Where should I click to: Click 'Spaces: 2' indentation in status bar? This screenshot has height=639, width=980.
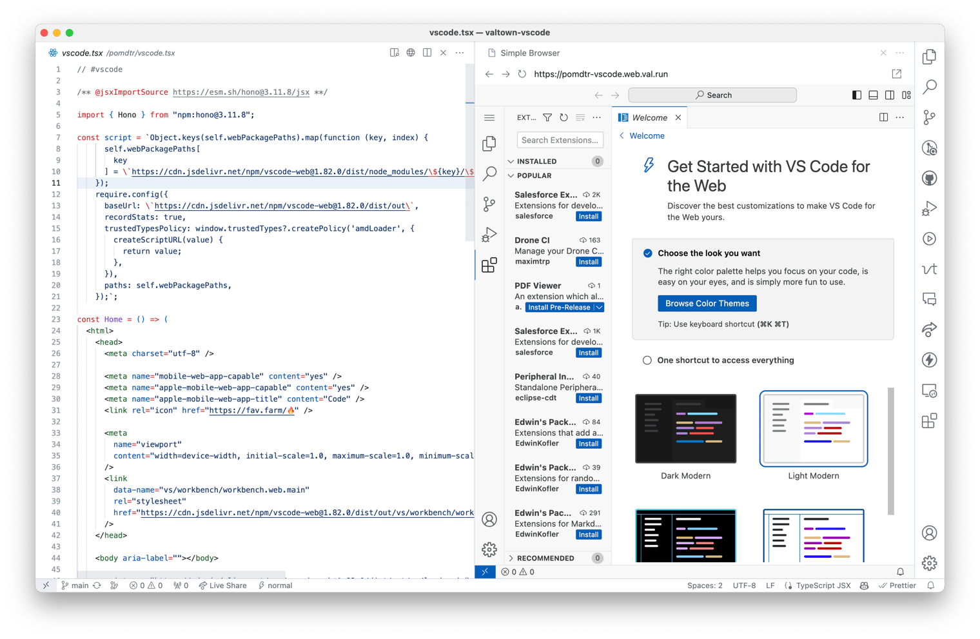coord(705,585)
